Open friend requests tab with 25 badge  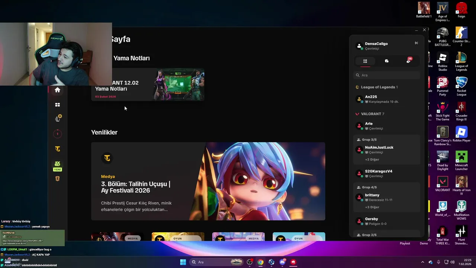[x=409, y=61]
